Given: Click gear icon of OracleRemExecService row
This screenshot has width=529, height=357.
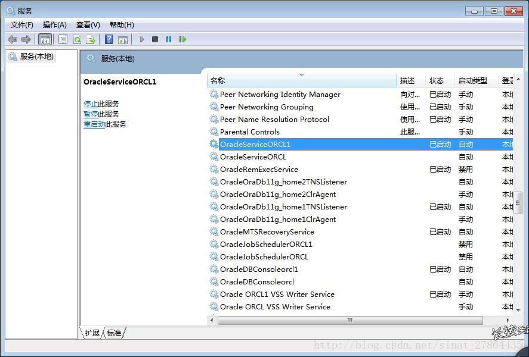Looking at the screenshot, I should (214, 169).
